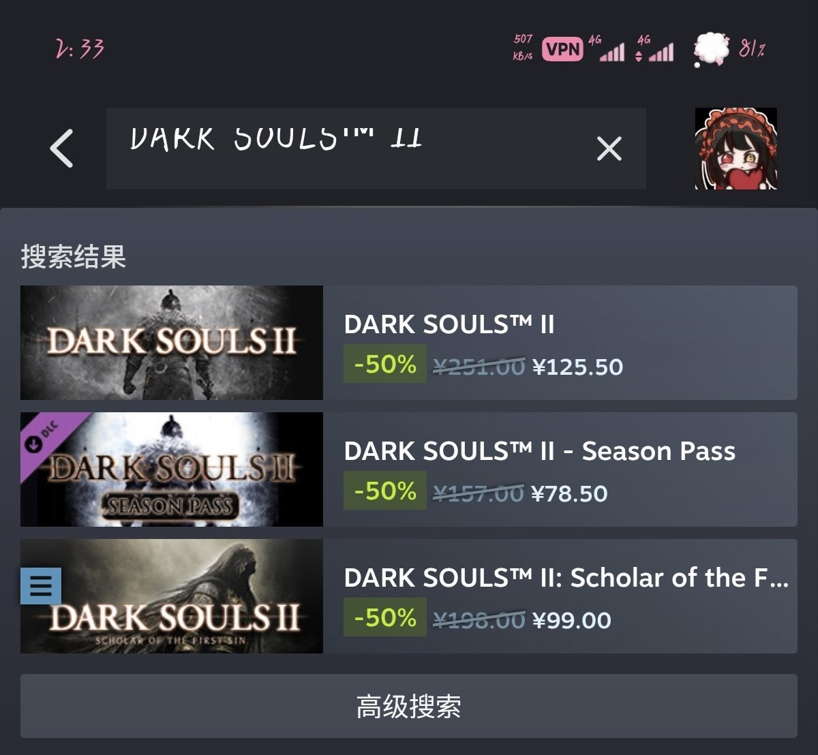Tap the ¥125.50 discounted price
818x755 pixels.
pyautogui.click(x=577, y=367)
